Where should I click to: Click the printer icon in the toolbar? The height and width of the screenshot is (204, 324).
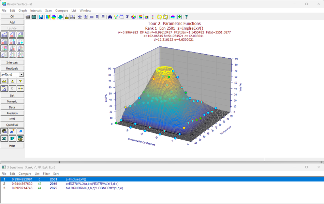[28, 17]
